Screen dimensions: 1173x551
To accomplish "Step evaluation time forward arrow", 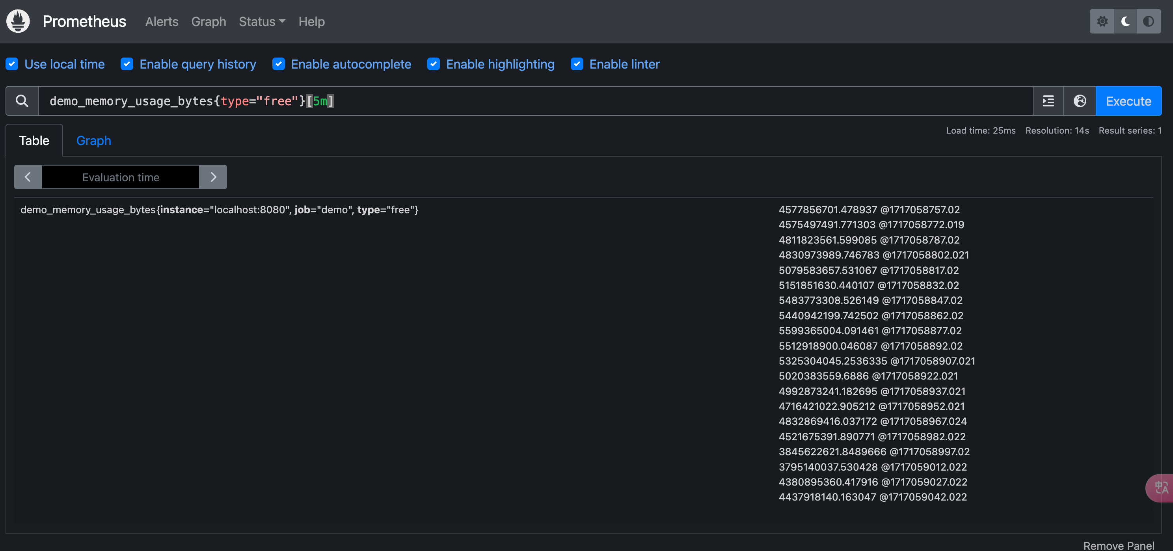I will [x=213, y=177].
